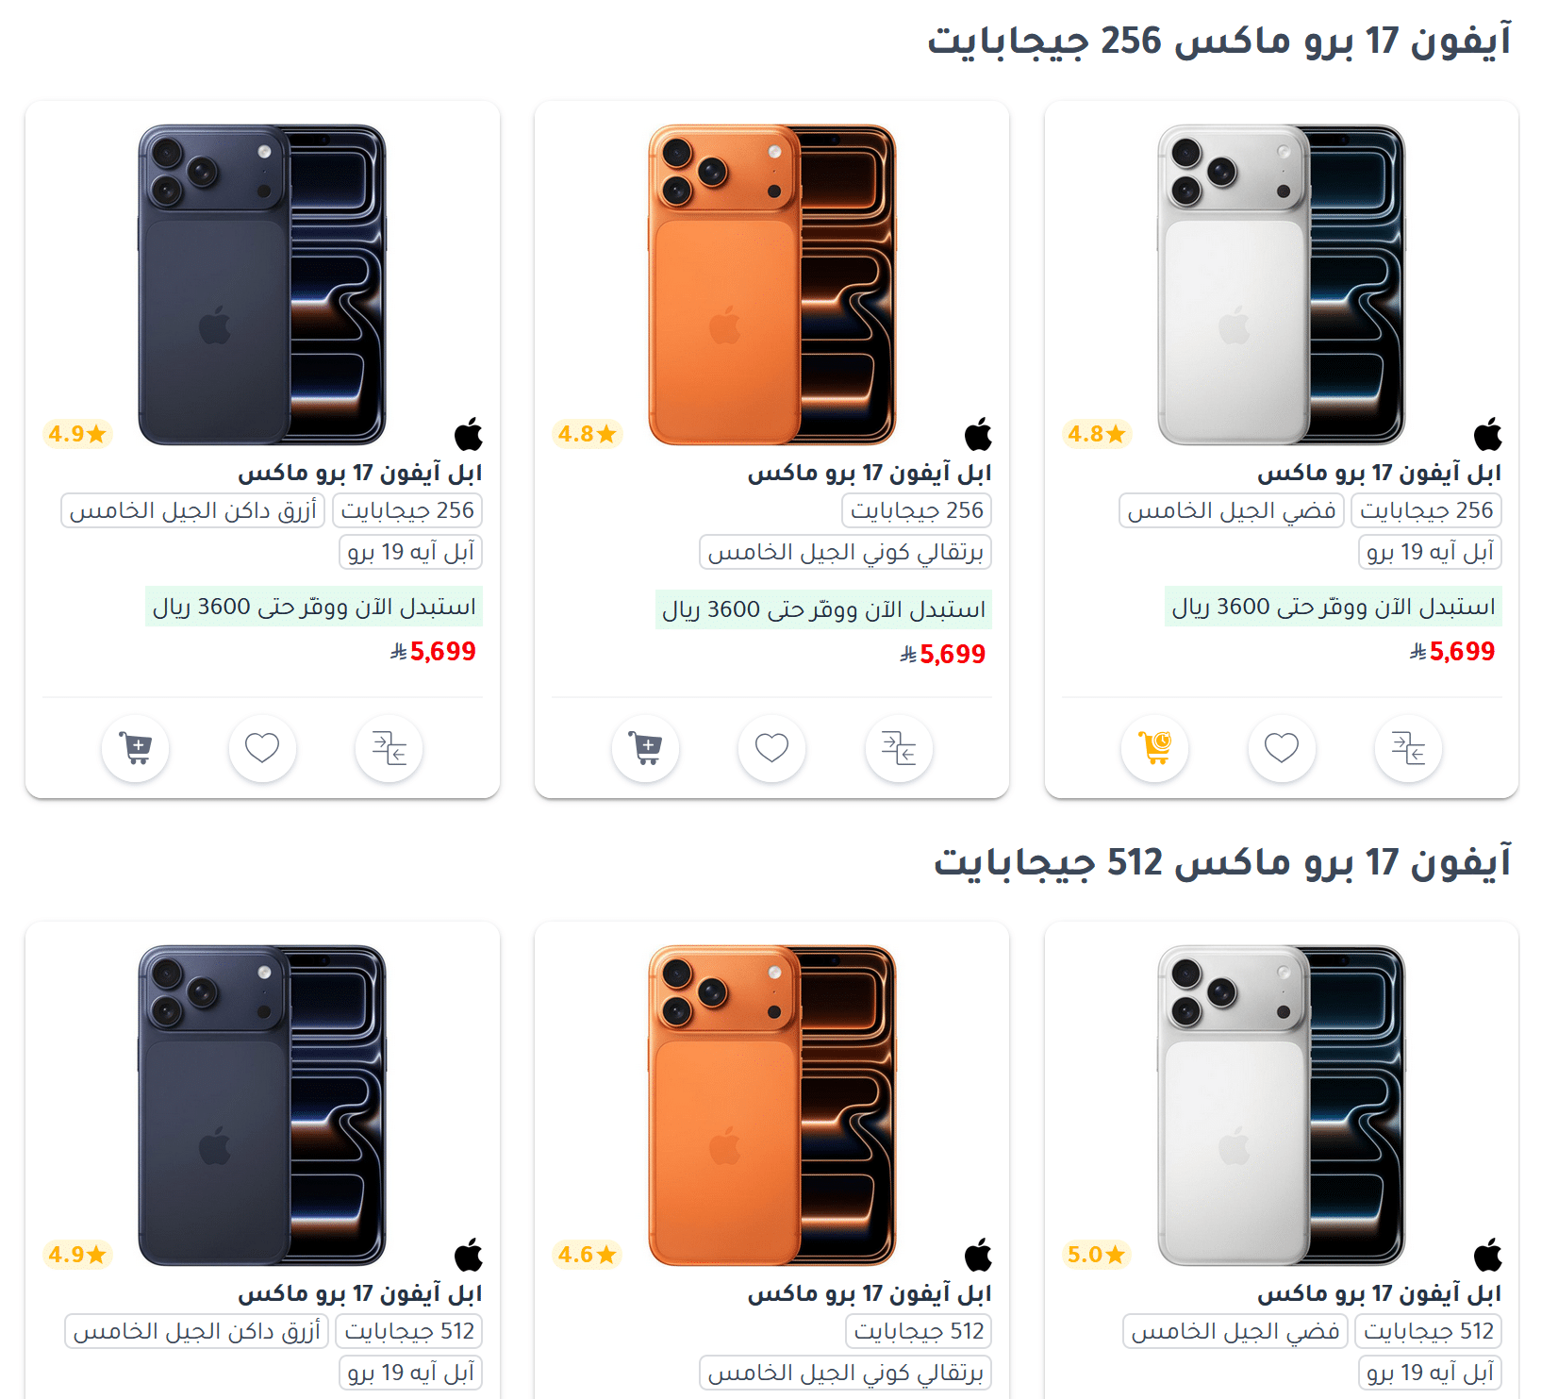The height and width of the screenshot is (1399, 1558).
Task: Click the Apple logo on the orange 512GB card
Action: [978, 1256]
